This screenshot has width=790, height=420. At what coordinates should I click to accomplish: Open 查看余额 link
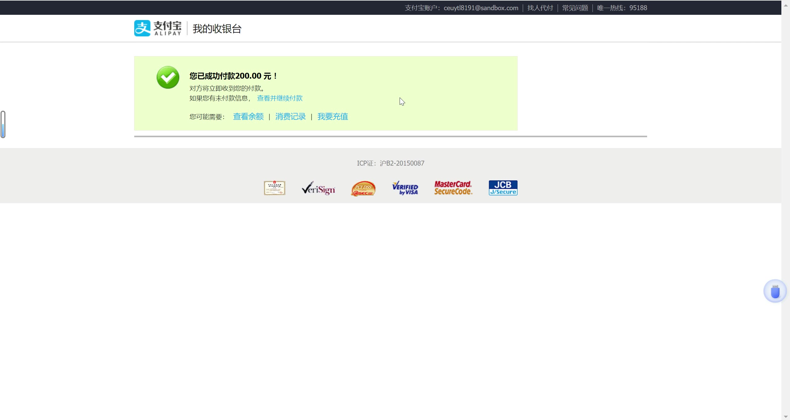point(248,117)
